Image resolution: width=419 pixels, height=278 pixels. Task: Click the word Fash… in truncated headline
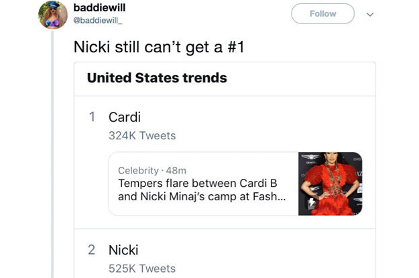(x=271, y=197)
